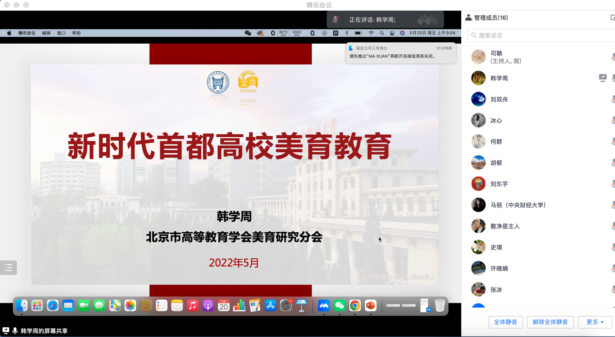Image resolution: width=615 pixels, height=337 pixels.
Task: Open Messages in the shared Dock
Action: (x=99, y=305)
